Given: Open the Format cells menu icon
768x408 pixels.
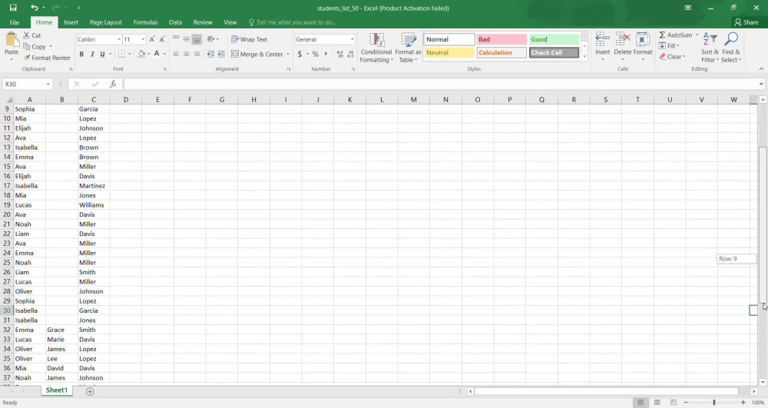Looking at the screenshot, I should pyautogui.click(x=643, y=39).
